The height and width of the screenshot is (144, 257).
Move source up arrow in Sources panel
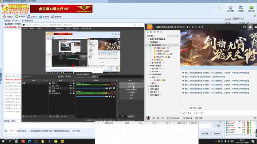coord(62,116)
